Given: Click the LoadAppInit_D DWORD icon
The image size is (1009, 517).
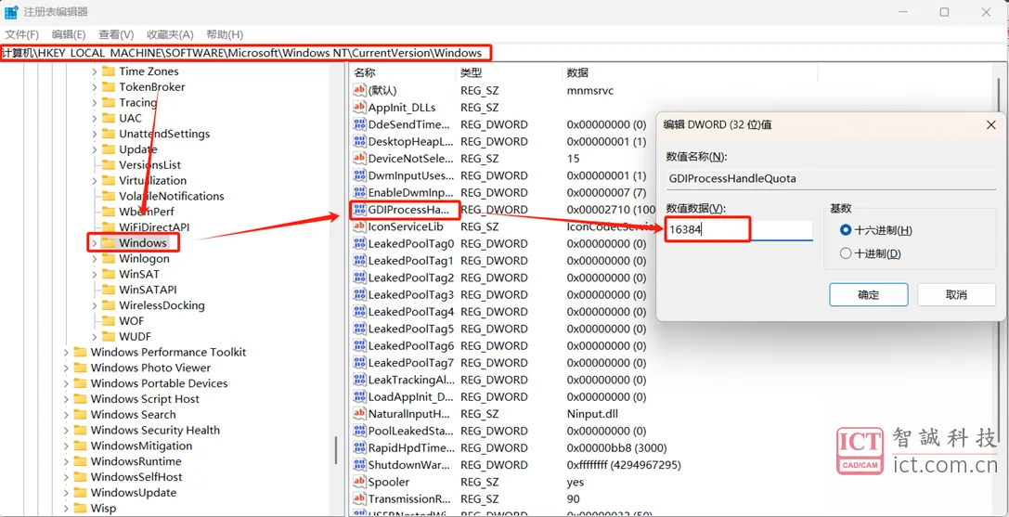Looking at the screenshot, I should click(360, 396).
